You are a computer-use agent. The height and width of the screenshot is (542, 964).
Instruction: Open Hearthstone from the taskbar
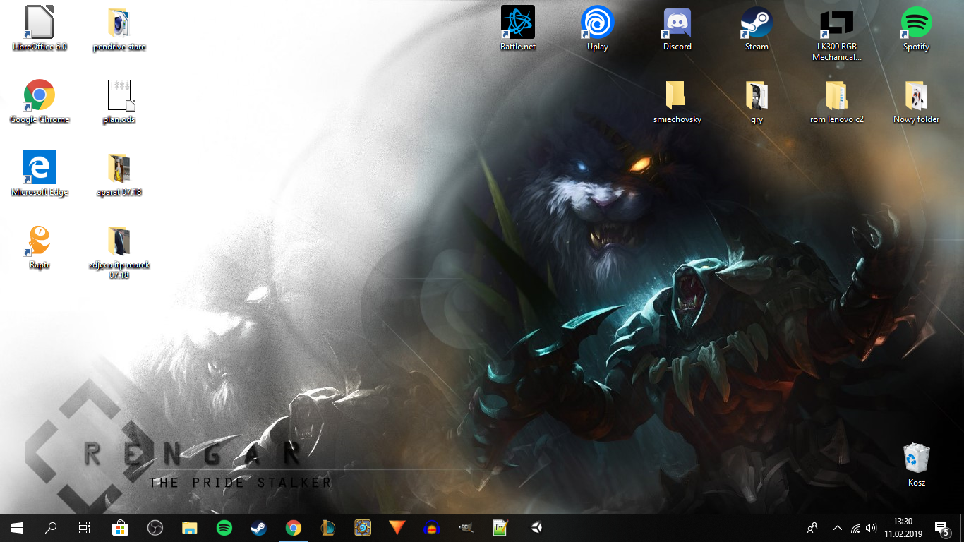click(363, 527)
